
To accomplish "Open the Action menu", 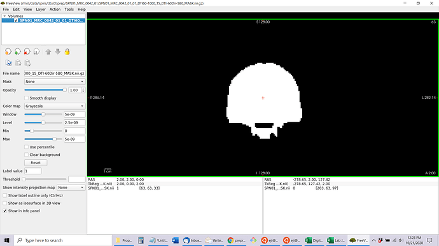I will click(55, 10).
